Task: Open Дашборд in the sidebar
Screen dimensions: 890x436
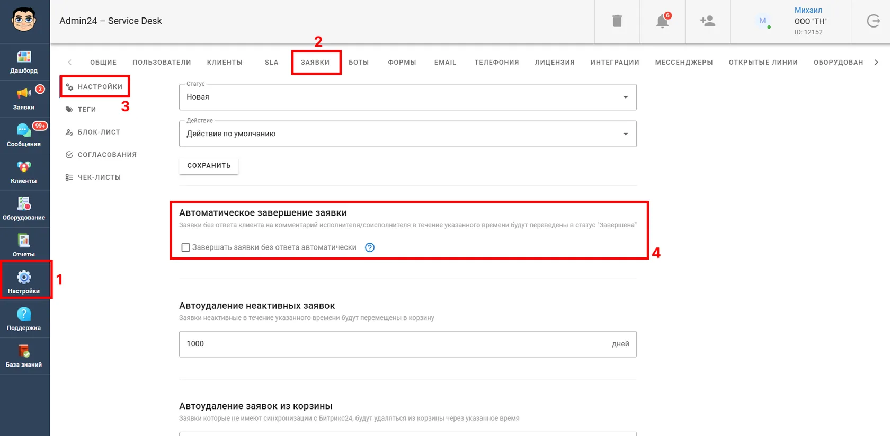Action: [x=24, y=62]
